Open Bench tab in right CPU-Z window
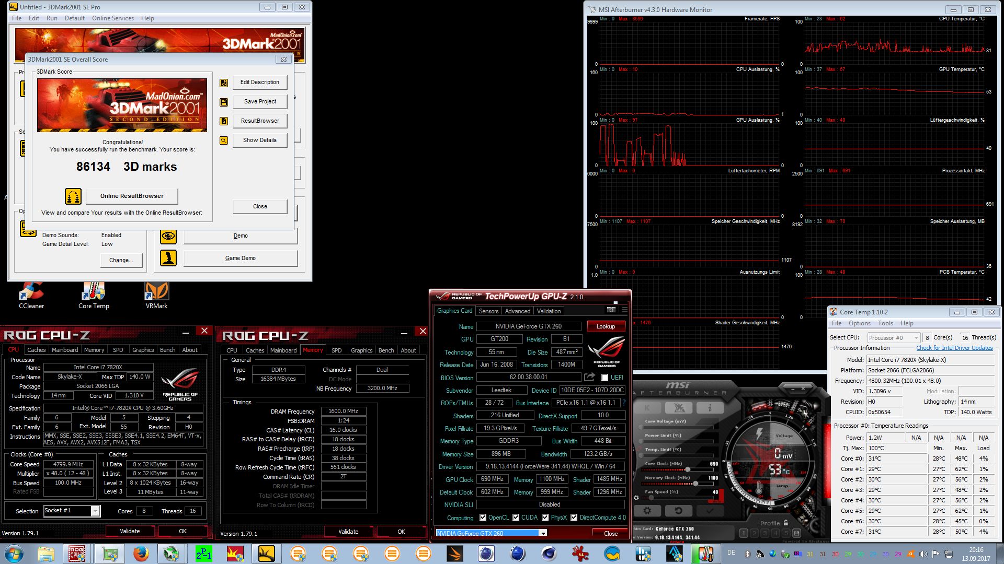This screenshot has width=1004, height=564. [386, 350]
